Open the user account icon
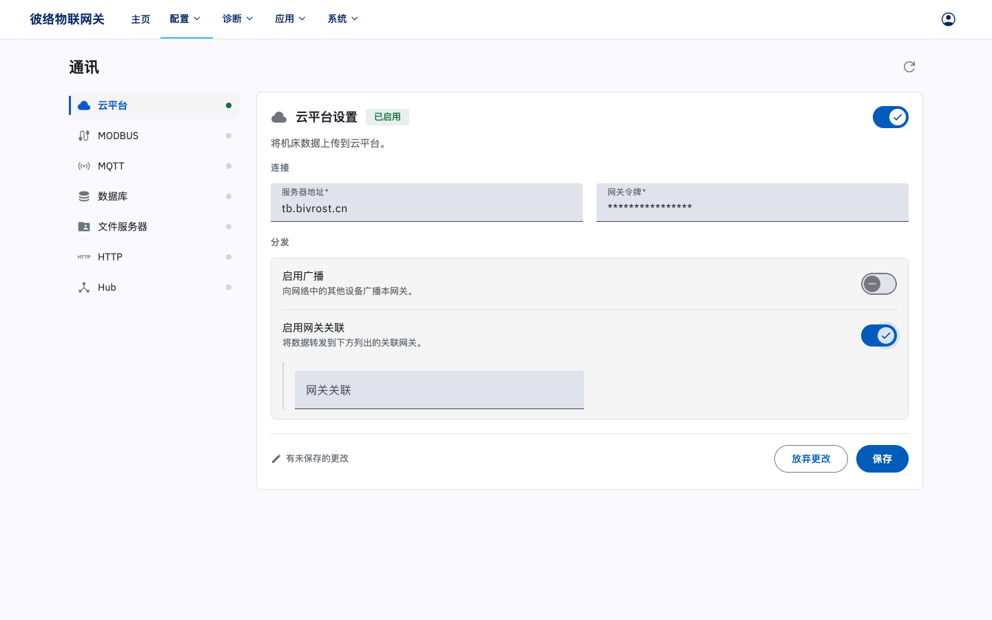The image size is (992, 620). pos(948,19)
